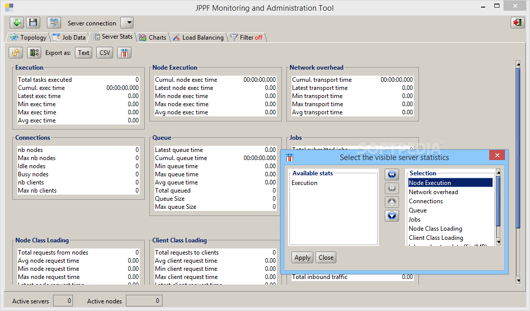This screenshot has height=311, width=530.
Task: Click the Total requests from nodes row
Action: click(x=78, y=253)
